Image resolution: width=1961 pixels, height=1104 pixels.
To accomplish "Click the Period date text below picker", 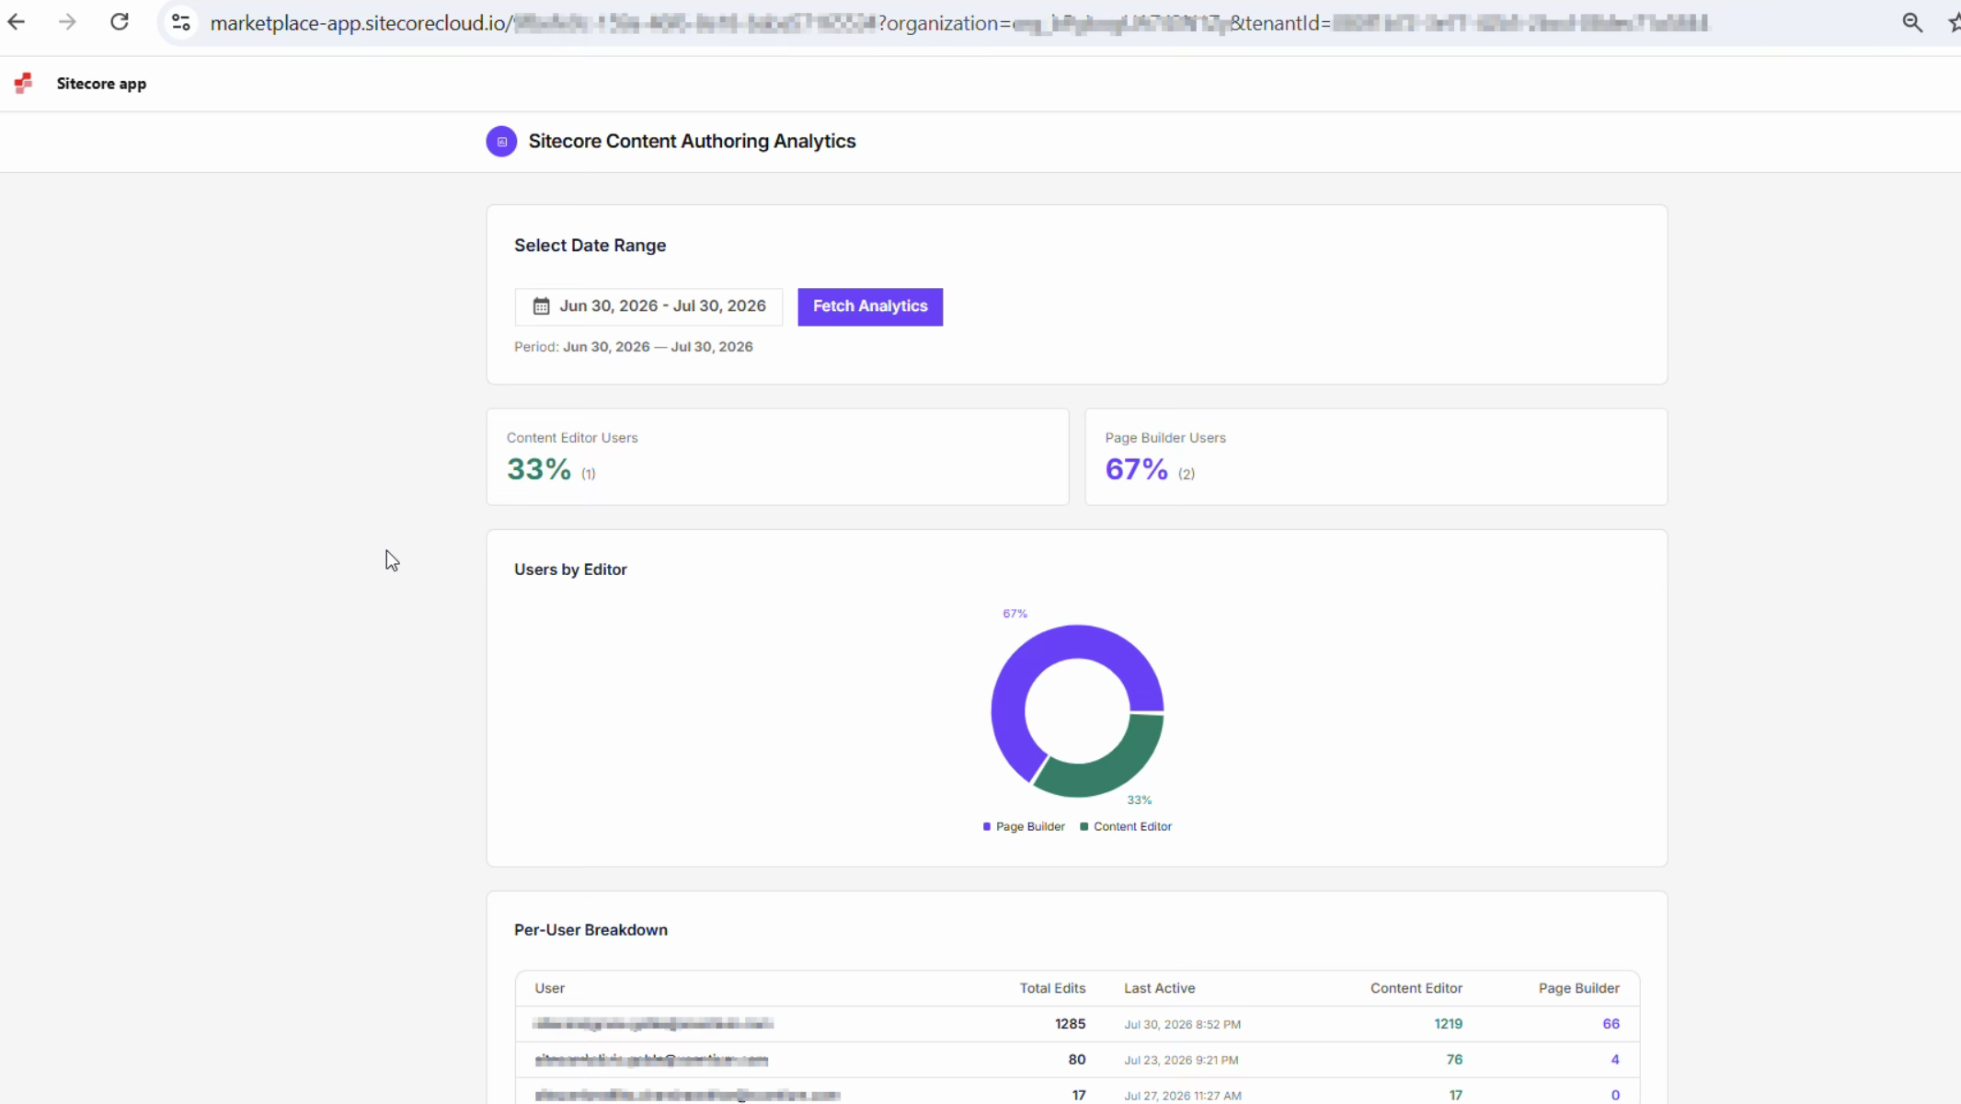I will point(633,347).
